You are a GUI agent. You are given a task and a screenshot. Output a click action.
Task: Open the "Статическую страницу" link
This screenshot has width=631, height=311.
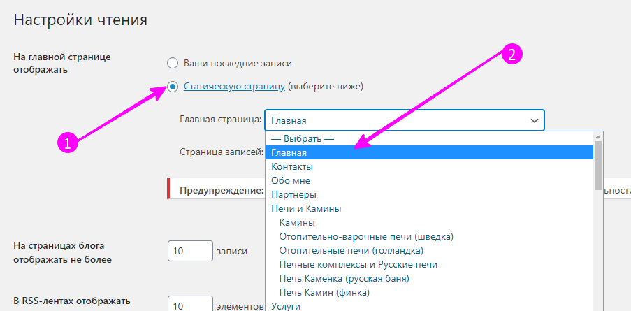pos(234,87)
